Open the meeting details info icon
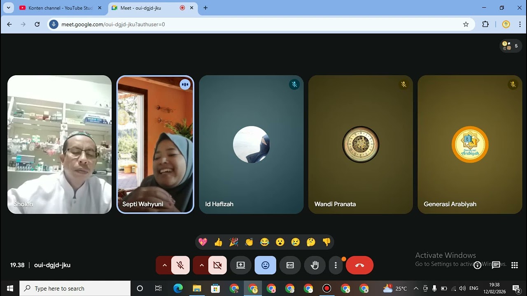This screenshot has height=296, width=527. [478, 265]
